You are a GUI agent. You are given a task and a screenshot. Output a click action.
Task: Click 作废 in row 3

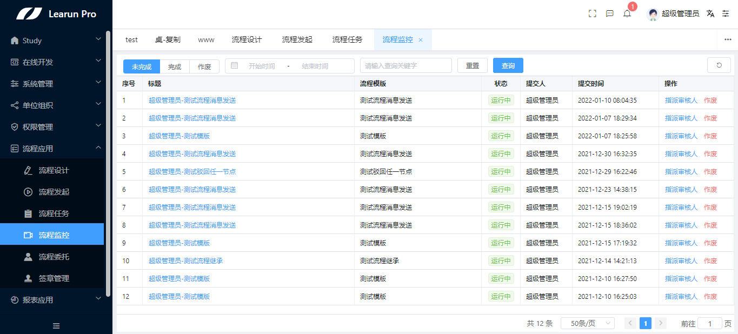[710, 136]
